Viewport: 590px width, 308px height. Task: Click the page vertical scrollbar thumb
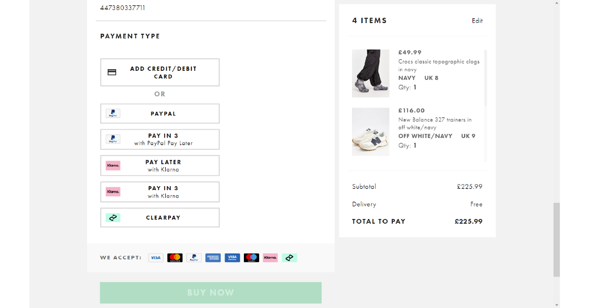pyautogui.click(x=557, y=240)
